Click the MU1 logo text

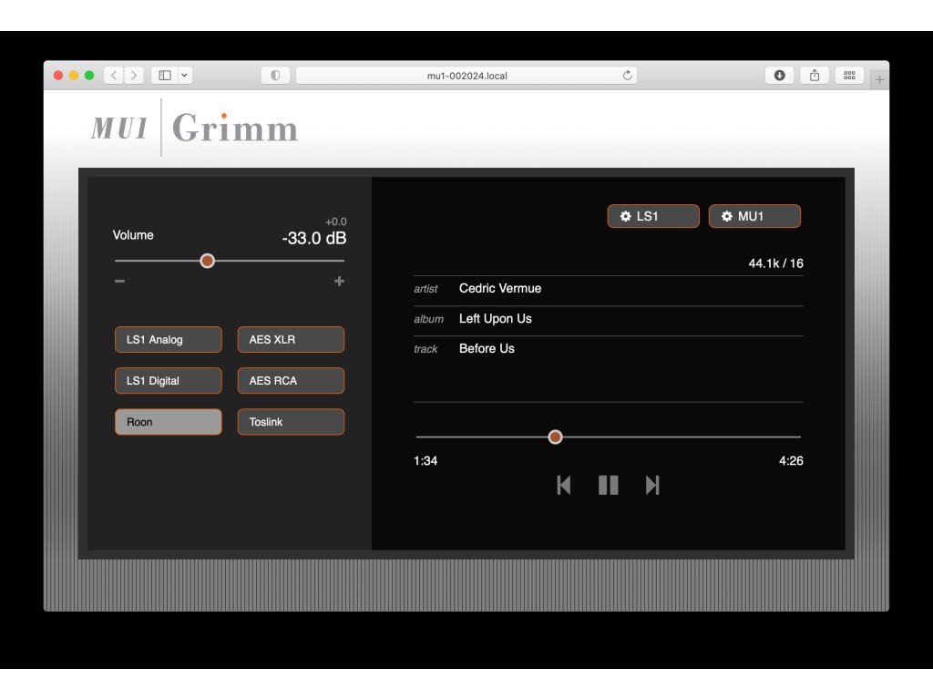coord(119,128)
